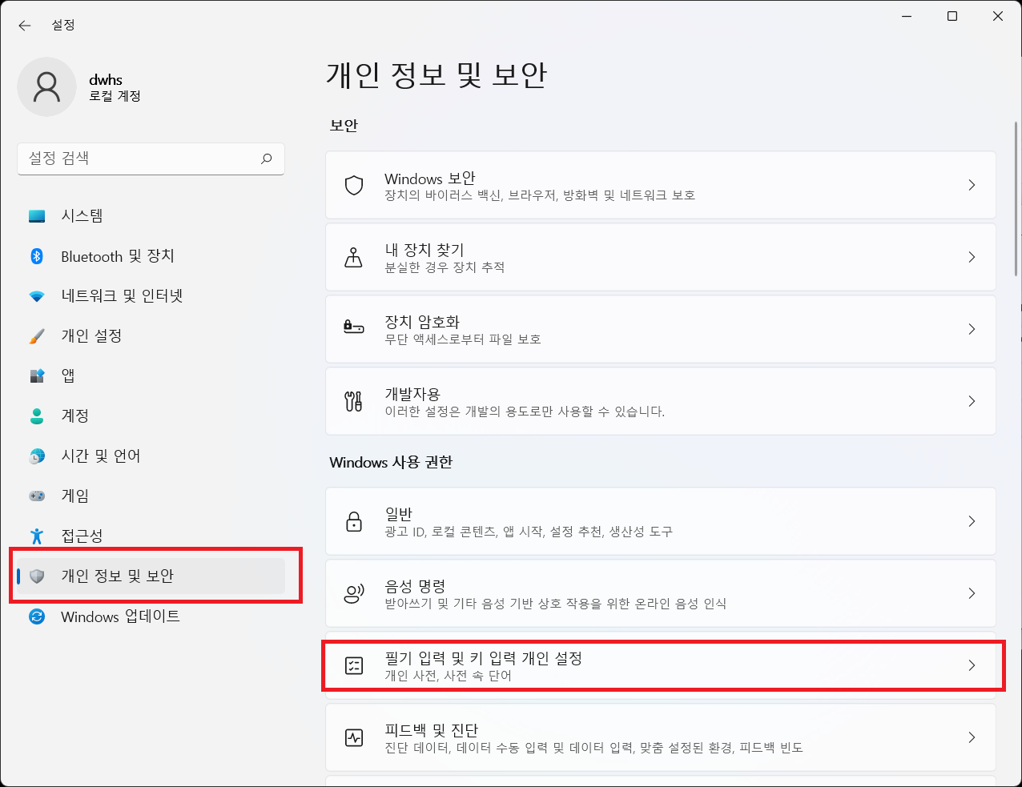This screenshot has width=1022, height=787.
Task: Click the vertical scrollbar thumb
Action: (x=1016, y=199)
